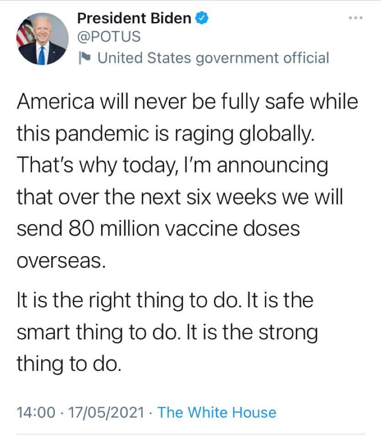Click the That's why today announcement line
Viewport: 381px width, 439px height.
pos(172,165)
